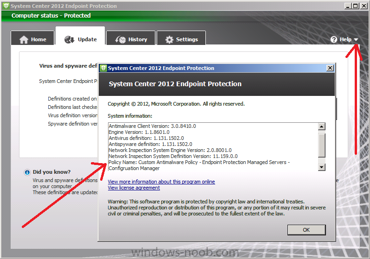Select the 'Antivirus definition: 1.131.1502.0' line
Image resolution: width=370 pixels, height=259 pixels.
pos(146,138)
